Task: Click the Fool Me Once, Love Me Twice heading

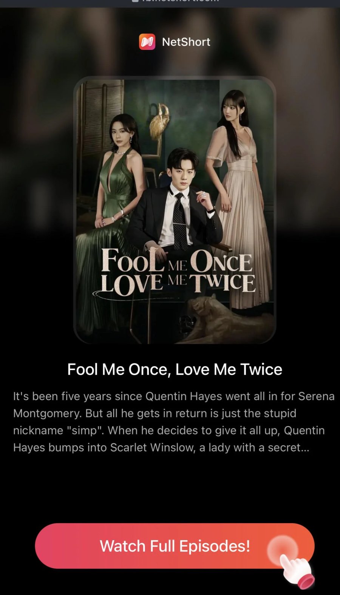Action: [x=175, y=369]
